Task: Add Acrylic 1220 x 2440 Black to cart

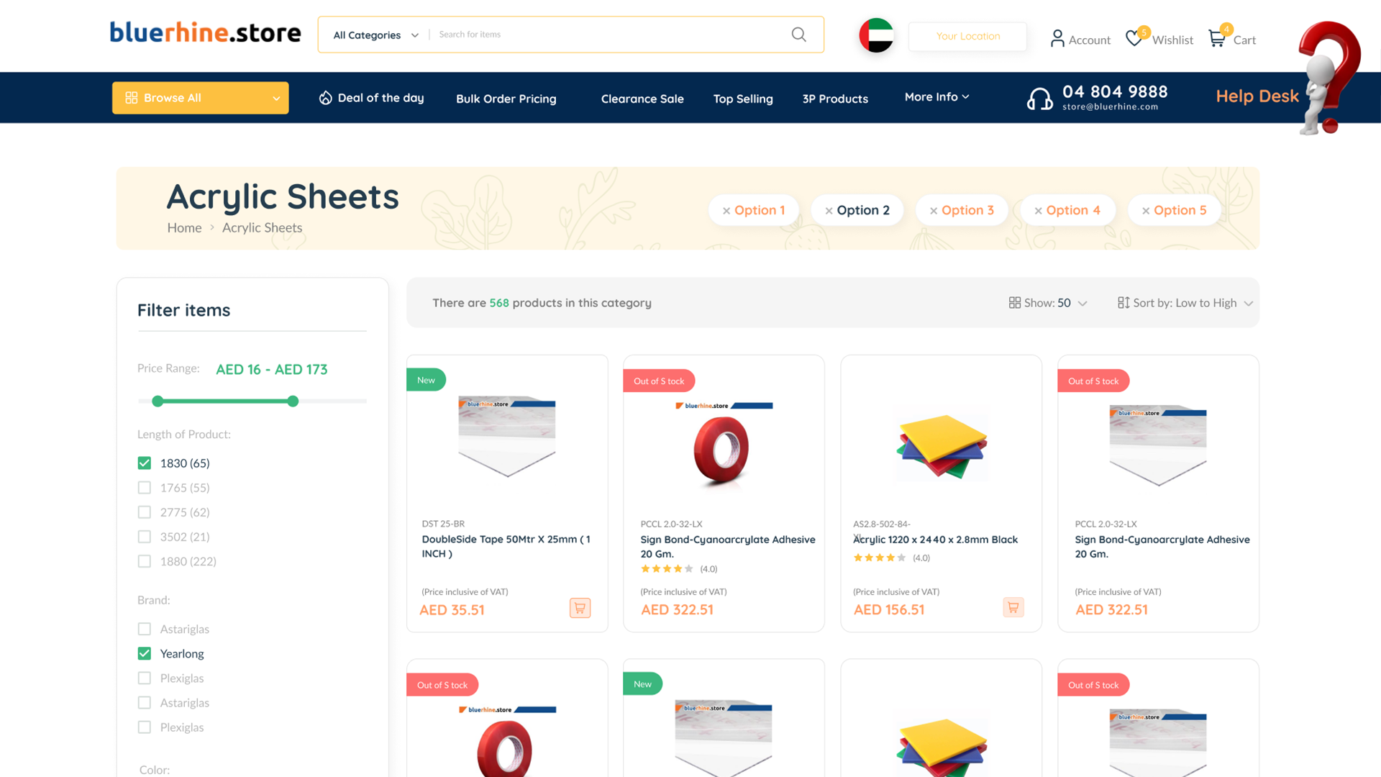Action: point(1013,607)
